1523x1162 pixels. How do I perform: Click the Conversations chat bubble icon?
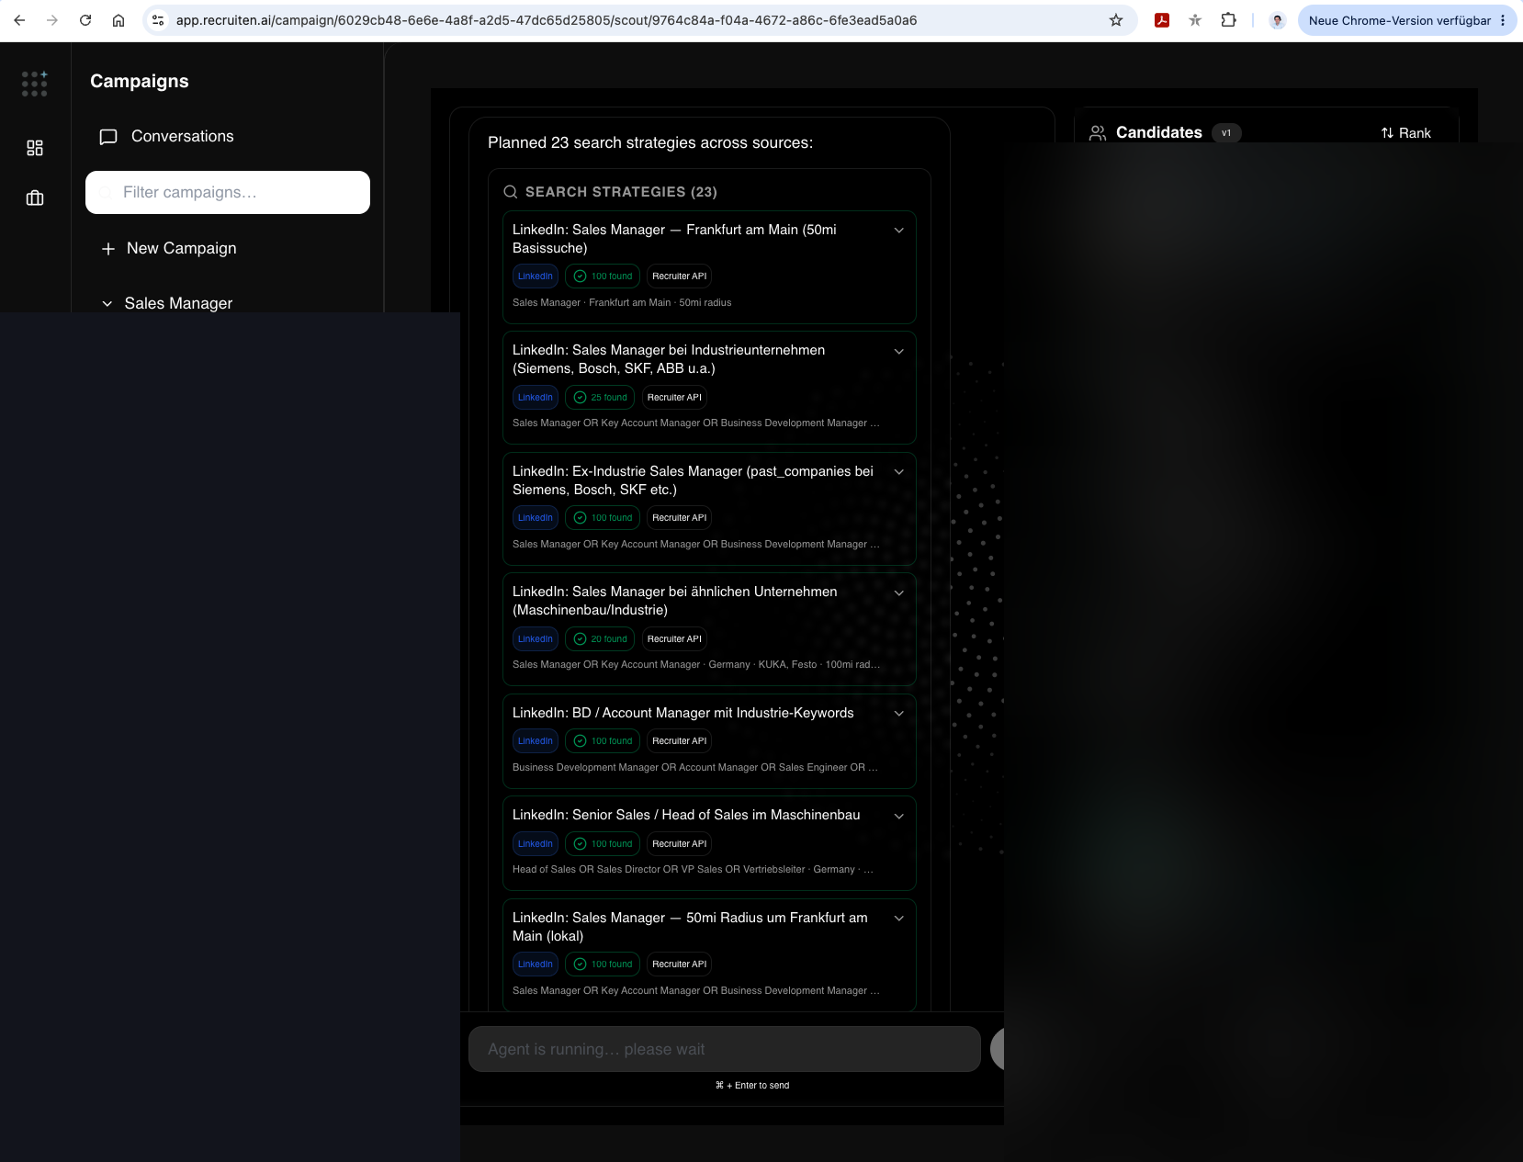(x=108, y=137)
